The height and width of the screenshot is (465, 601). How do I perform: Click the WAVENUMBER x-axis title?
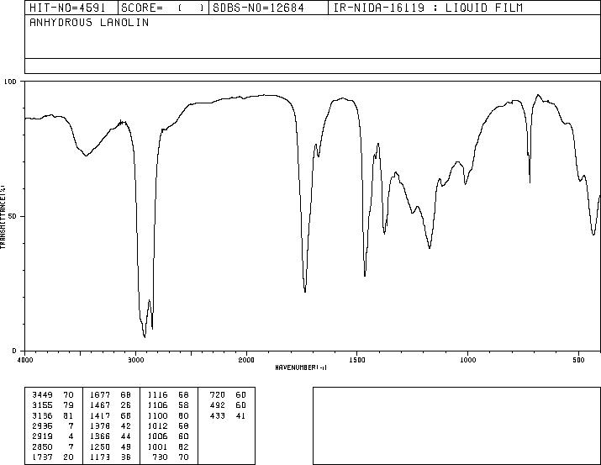301,367
